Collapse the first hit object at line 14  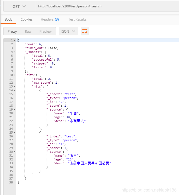pyautogui.click(x=14, y=91)
